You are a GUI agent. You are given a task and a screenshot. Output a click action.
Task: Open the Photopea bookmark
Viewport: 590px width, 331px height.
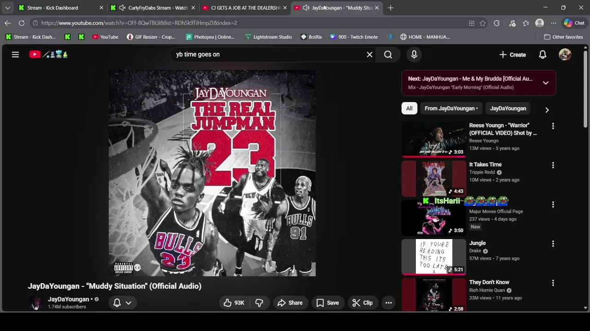pyautogui.click(x=210, y=37)
